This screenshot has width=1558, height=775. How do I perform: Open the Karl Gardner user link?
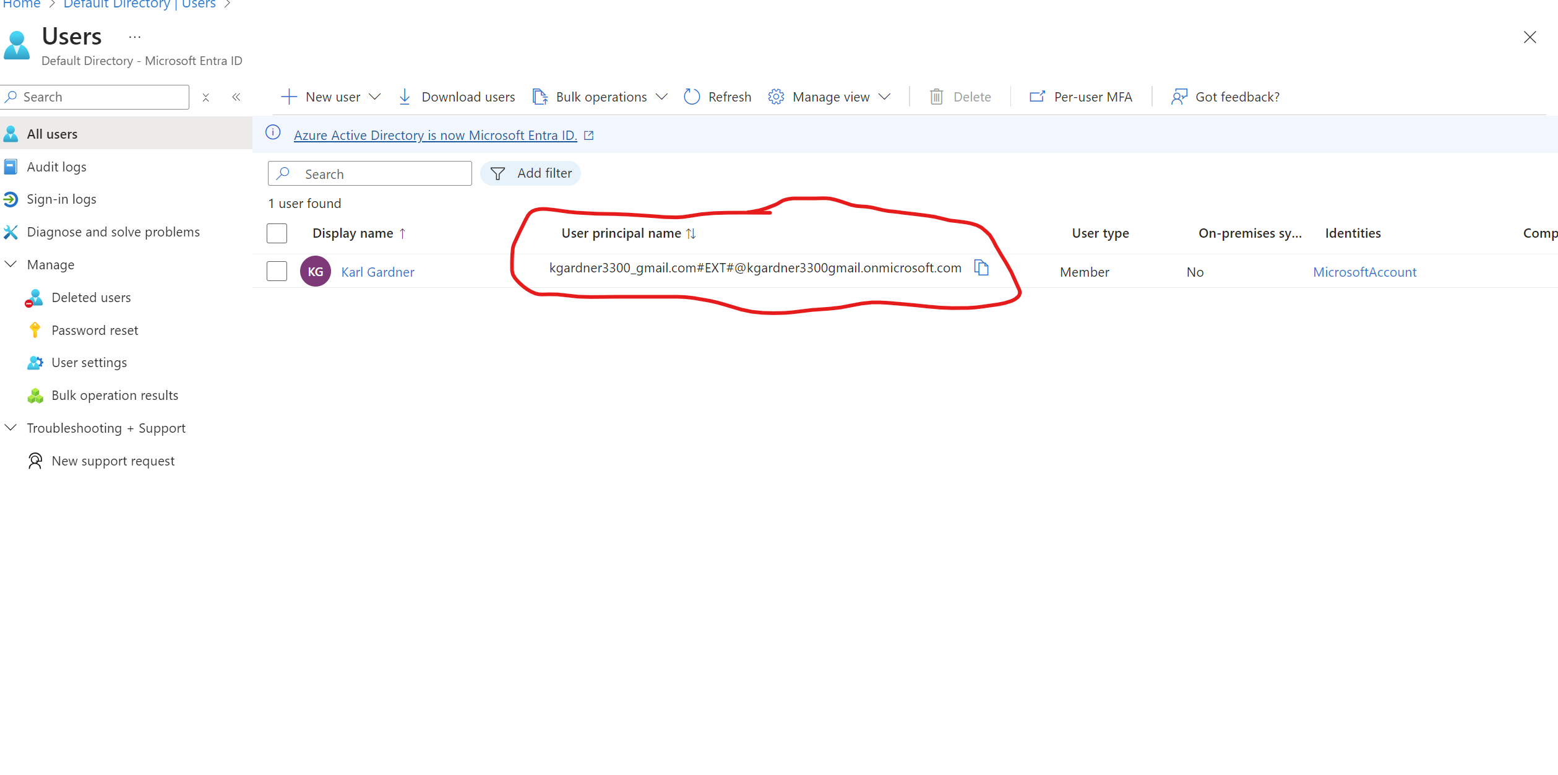(377, 272)
